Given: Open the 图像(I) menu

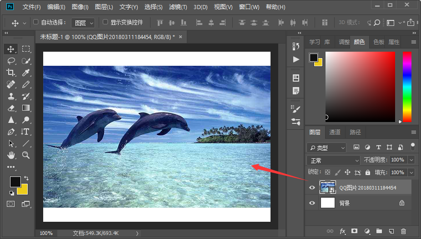Looking at the screenshot, I should (x=80, y=7).
